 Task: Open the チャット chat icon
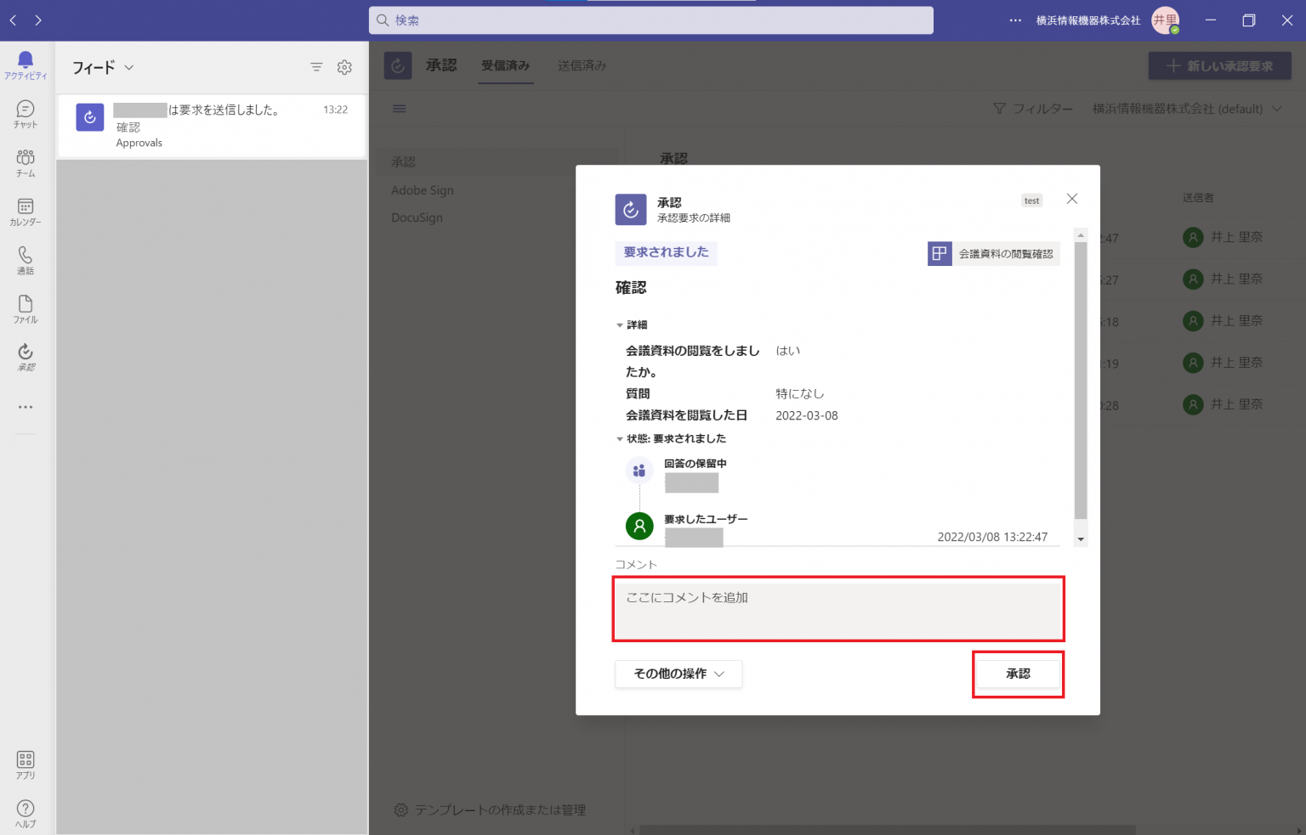[25, 111]
